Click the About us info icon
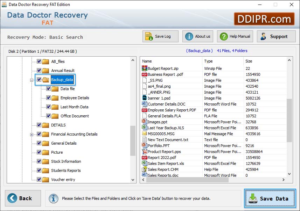Viewport: 300px width, 211px height. point(189,36)
